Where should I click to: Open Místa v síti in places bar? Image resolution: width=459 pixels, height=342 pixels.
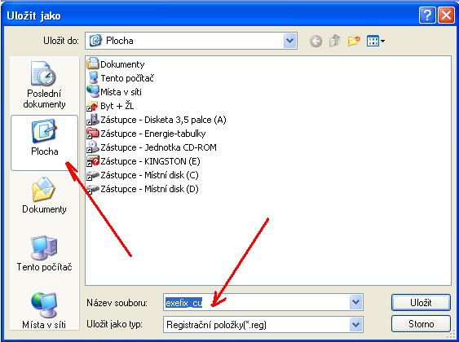(x=44, y=310)
